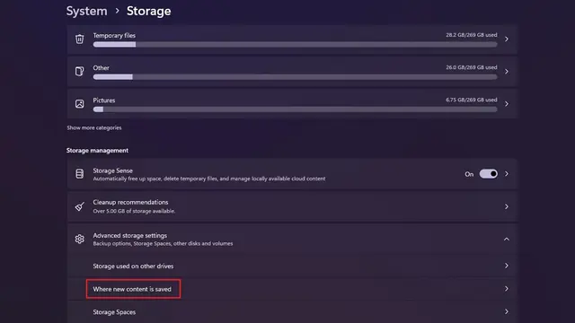Open Cleanup recommendations chevron arrow

pos(507,206)
